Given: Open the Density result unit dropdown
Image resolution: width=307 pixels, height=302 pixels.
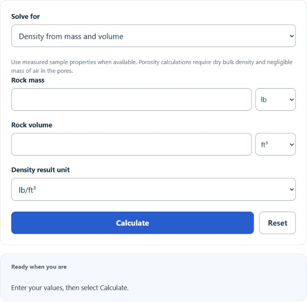Looking at the screenshot, I should [x=153, y=189].
